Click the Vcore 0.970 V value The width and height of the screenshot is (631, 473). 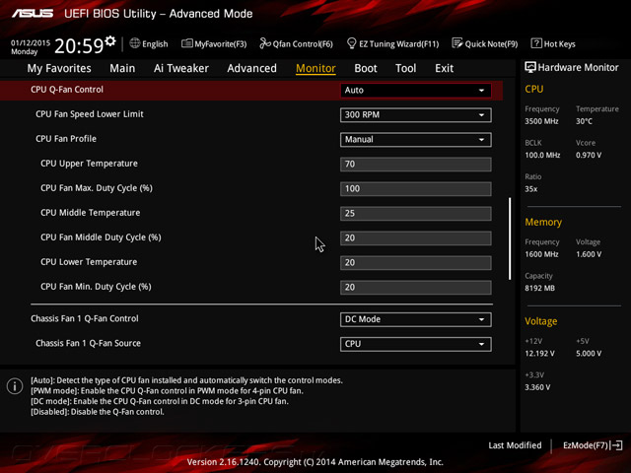pyautogui.click(x=589, y=156)
